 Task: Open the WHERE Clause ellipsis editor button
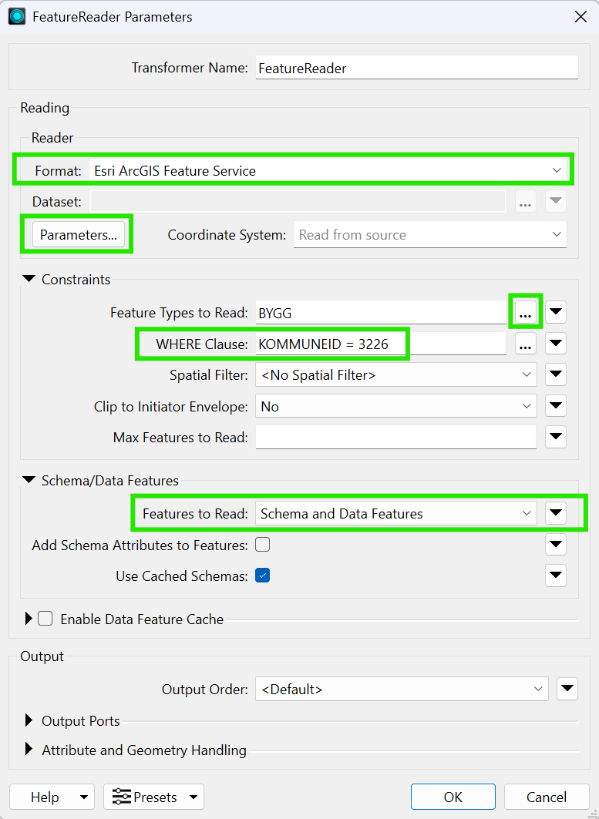point(525,344)
